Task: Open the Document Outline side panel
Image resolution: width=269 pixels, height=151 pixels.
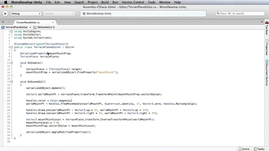Action: (x=267, y=73)
